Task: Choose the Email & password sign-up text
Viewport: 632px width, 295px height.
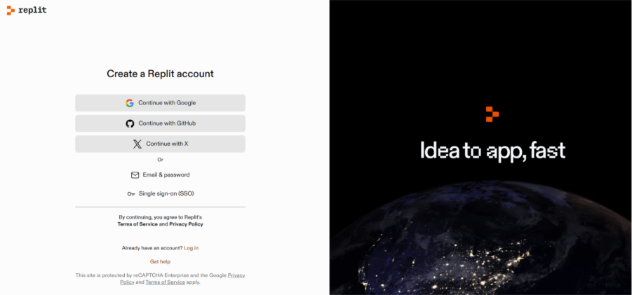Action: (x=166, y=175)
